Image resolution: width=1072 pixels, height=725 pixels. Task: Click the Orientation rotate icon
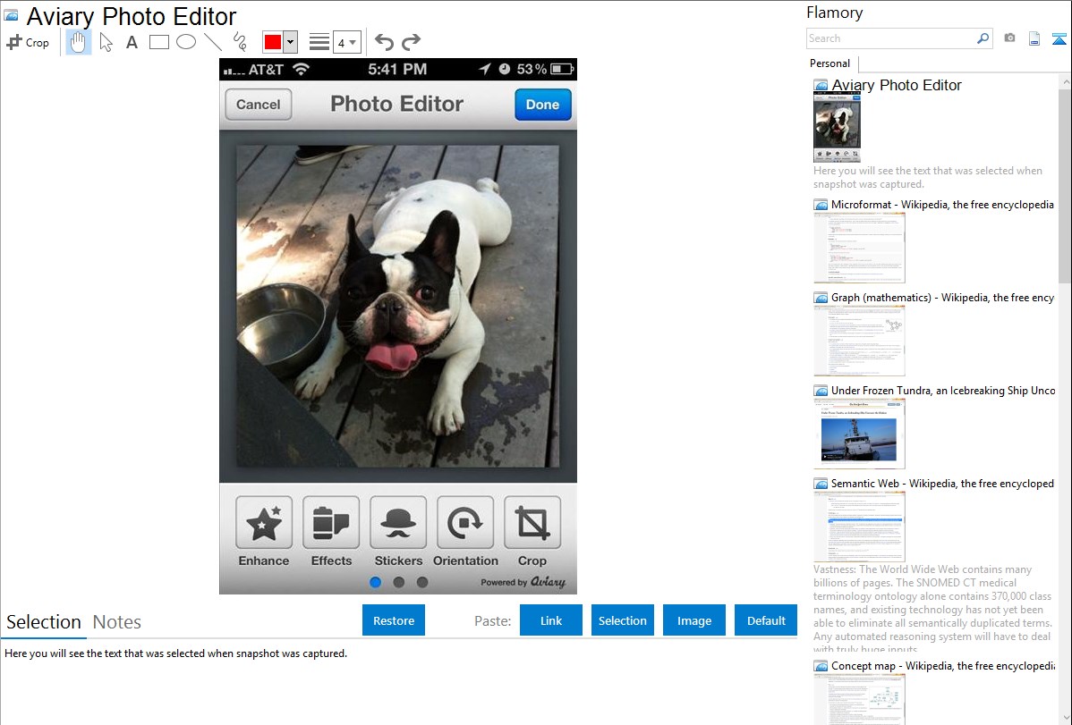tap(465, 523)
